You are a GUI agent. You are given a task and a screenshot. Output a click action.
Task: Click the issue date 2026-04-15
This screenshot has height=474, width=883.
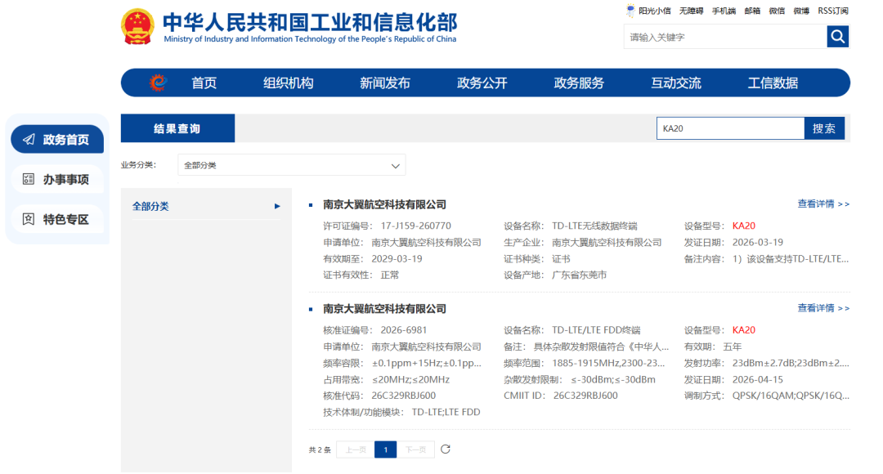pos(757,379)
